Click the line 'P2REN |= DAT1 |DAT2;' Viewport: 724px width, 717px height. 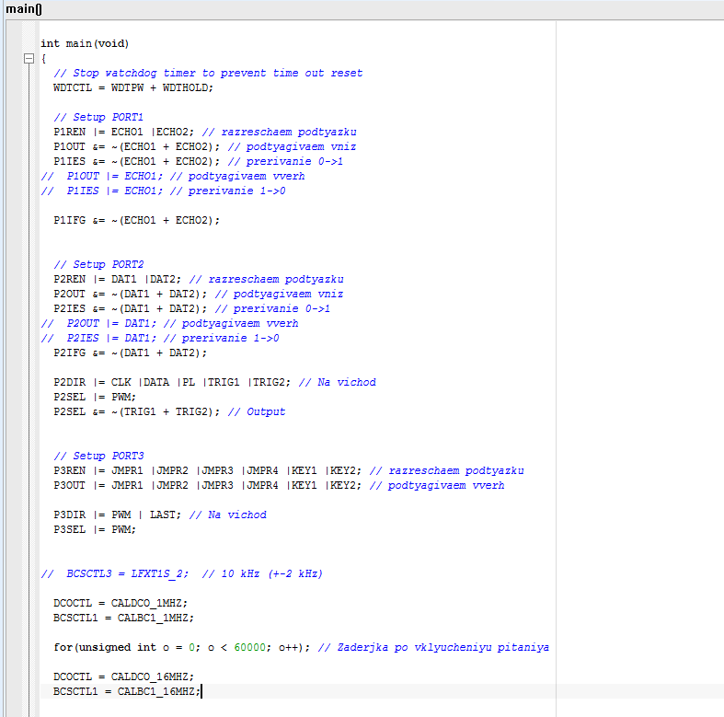pos(117,280)
